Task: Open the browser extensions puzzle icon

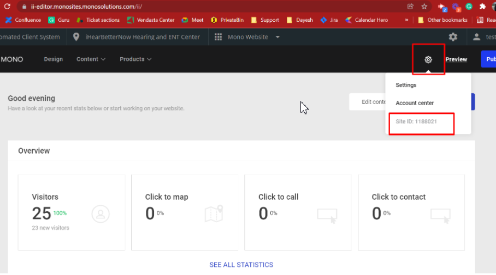Action: 482,7
